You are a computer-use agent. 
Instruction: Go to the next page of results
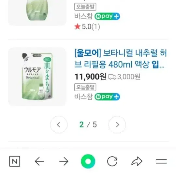(x=117, y=125)
